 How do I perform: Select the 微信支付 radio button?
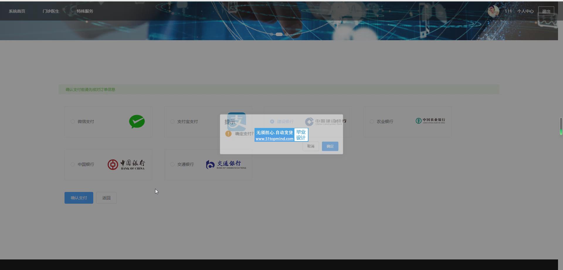(72, 122)
